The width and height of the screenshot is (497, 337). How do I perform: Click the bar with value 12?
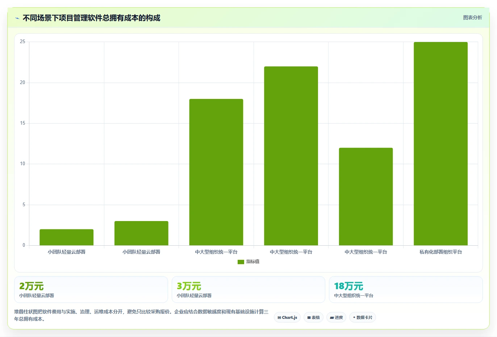366,196
